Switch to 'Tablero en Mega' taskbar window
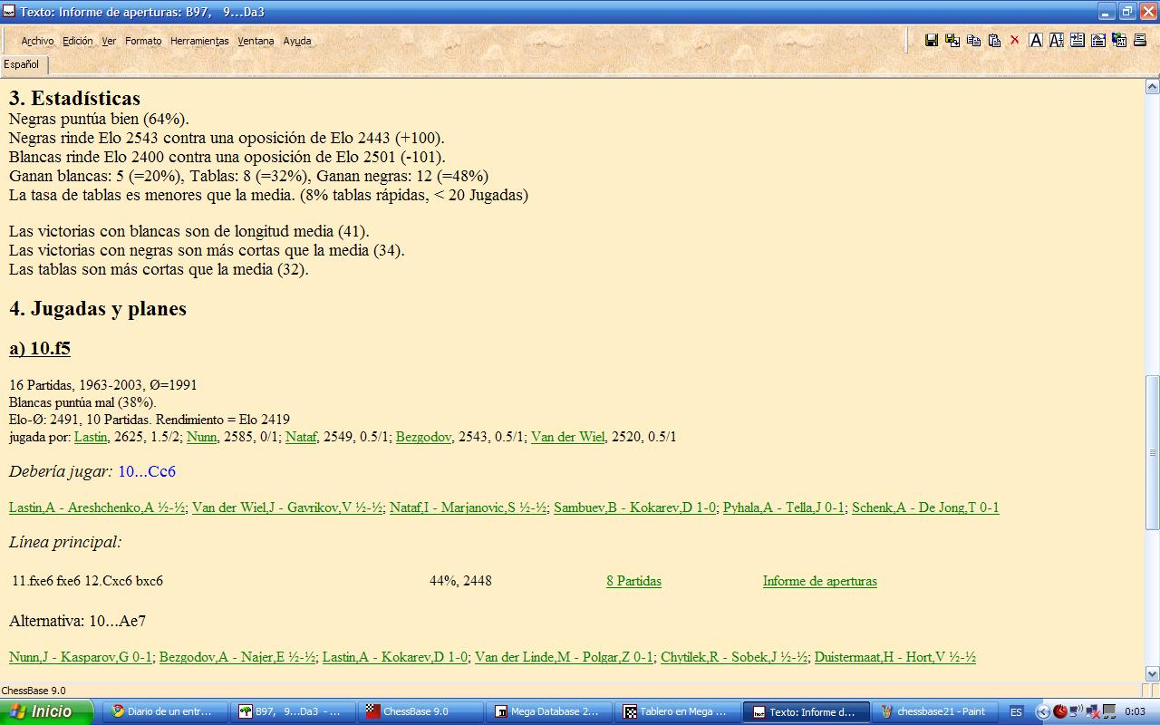The image size is (1160, 725). coord(679,711)
